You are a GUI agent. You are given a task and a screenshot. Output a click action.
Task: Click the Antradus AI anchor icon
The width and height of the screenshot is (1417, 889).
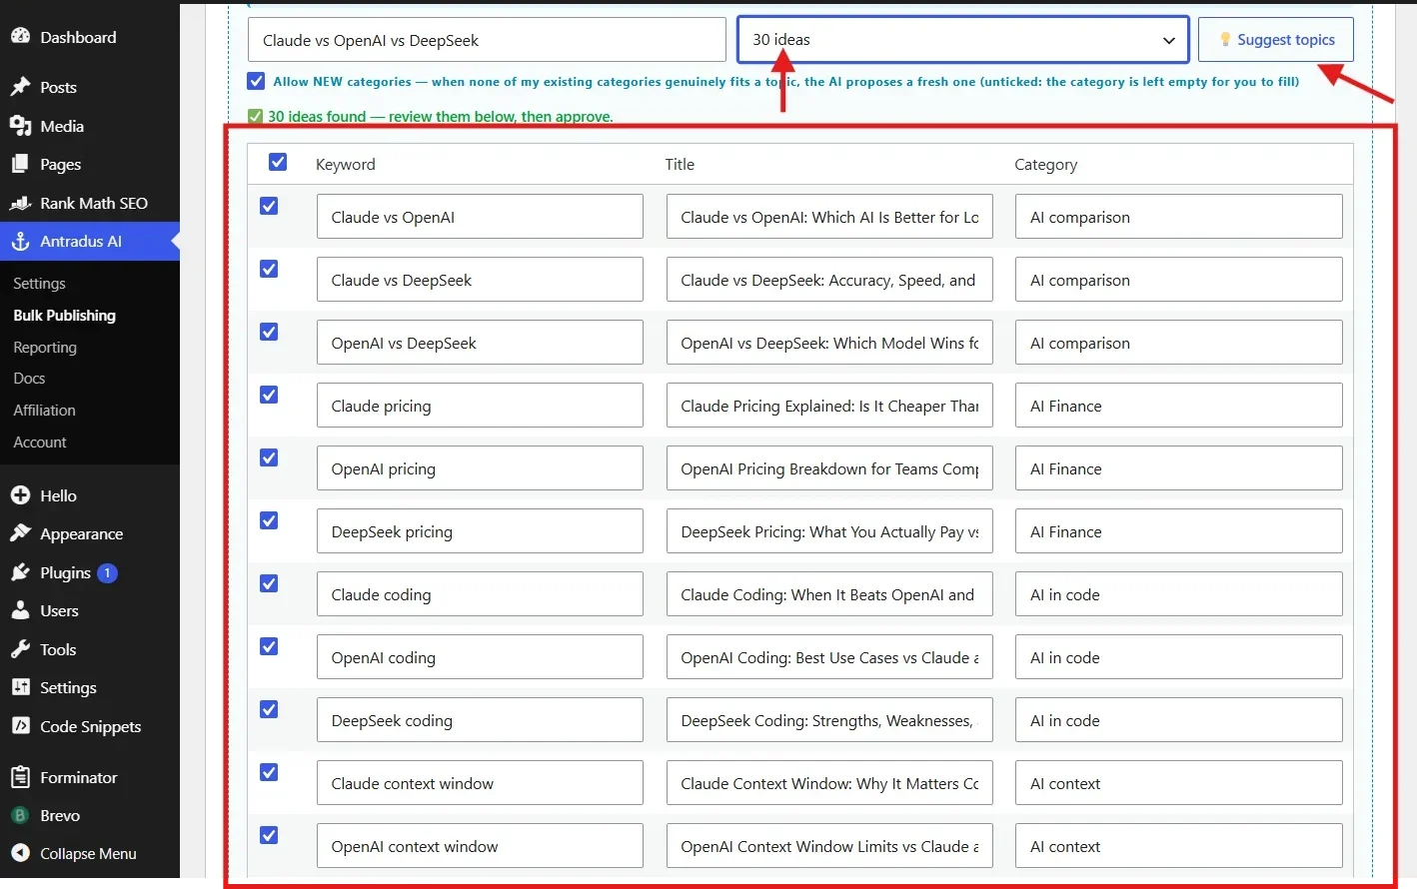pos(20,241)
